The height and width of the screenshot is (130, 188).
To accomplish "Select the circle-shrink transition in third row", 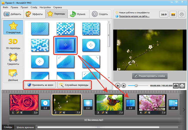I will [x=40, y=61].
